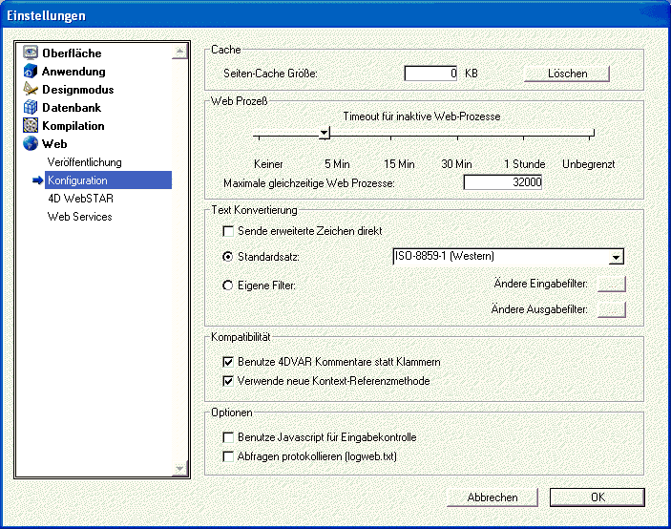
Task: Enable 'Sende erweiterte Zeichen direkt' checkbox
Action: [x=228, y=231]
